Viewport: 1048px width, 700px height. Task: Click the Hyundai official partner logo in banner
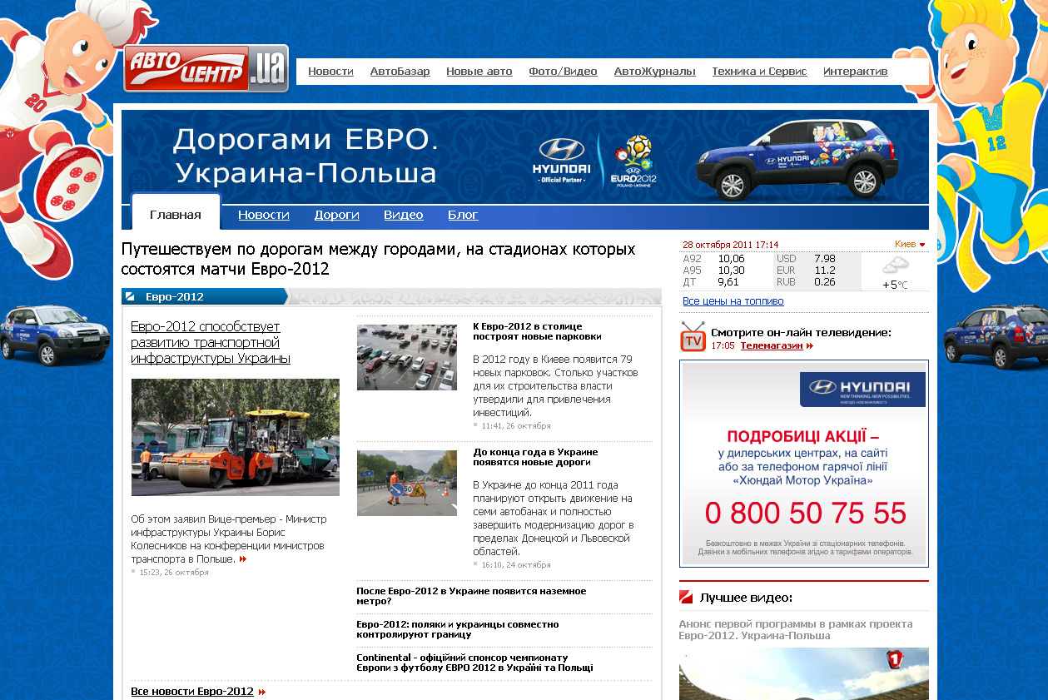click(562, 161)
